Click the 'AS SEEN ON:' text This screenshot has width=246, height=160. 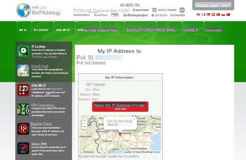tap(130, 5)
